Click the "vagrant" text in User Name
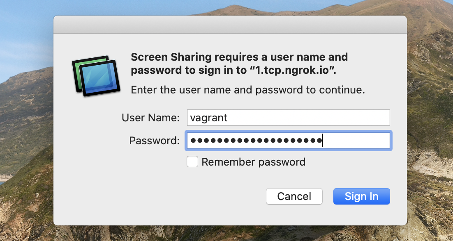Image resolution: width=453 pixels, height=241 pixels. [x=209, y=118]
